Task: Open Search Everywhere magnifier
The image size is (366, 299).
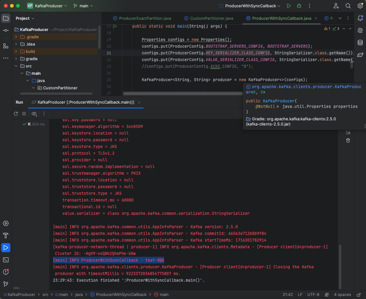Action: (348, 6)
